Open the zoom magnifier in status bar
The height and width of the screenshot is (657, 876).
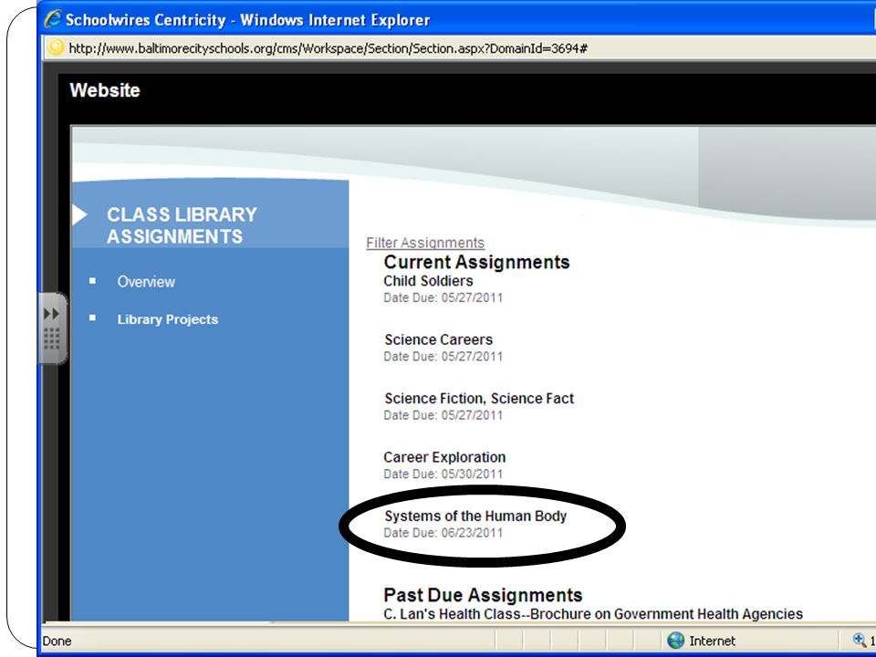click(x=860, y=641)
